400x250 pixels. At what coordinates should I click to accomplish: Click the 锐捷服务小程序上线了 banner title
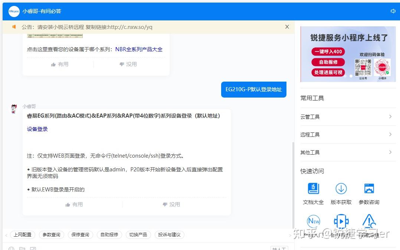(x=349, y=38)
